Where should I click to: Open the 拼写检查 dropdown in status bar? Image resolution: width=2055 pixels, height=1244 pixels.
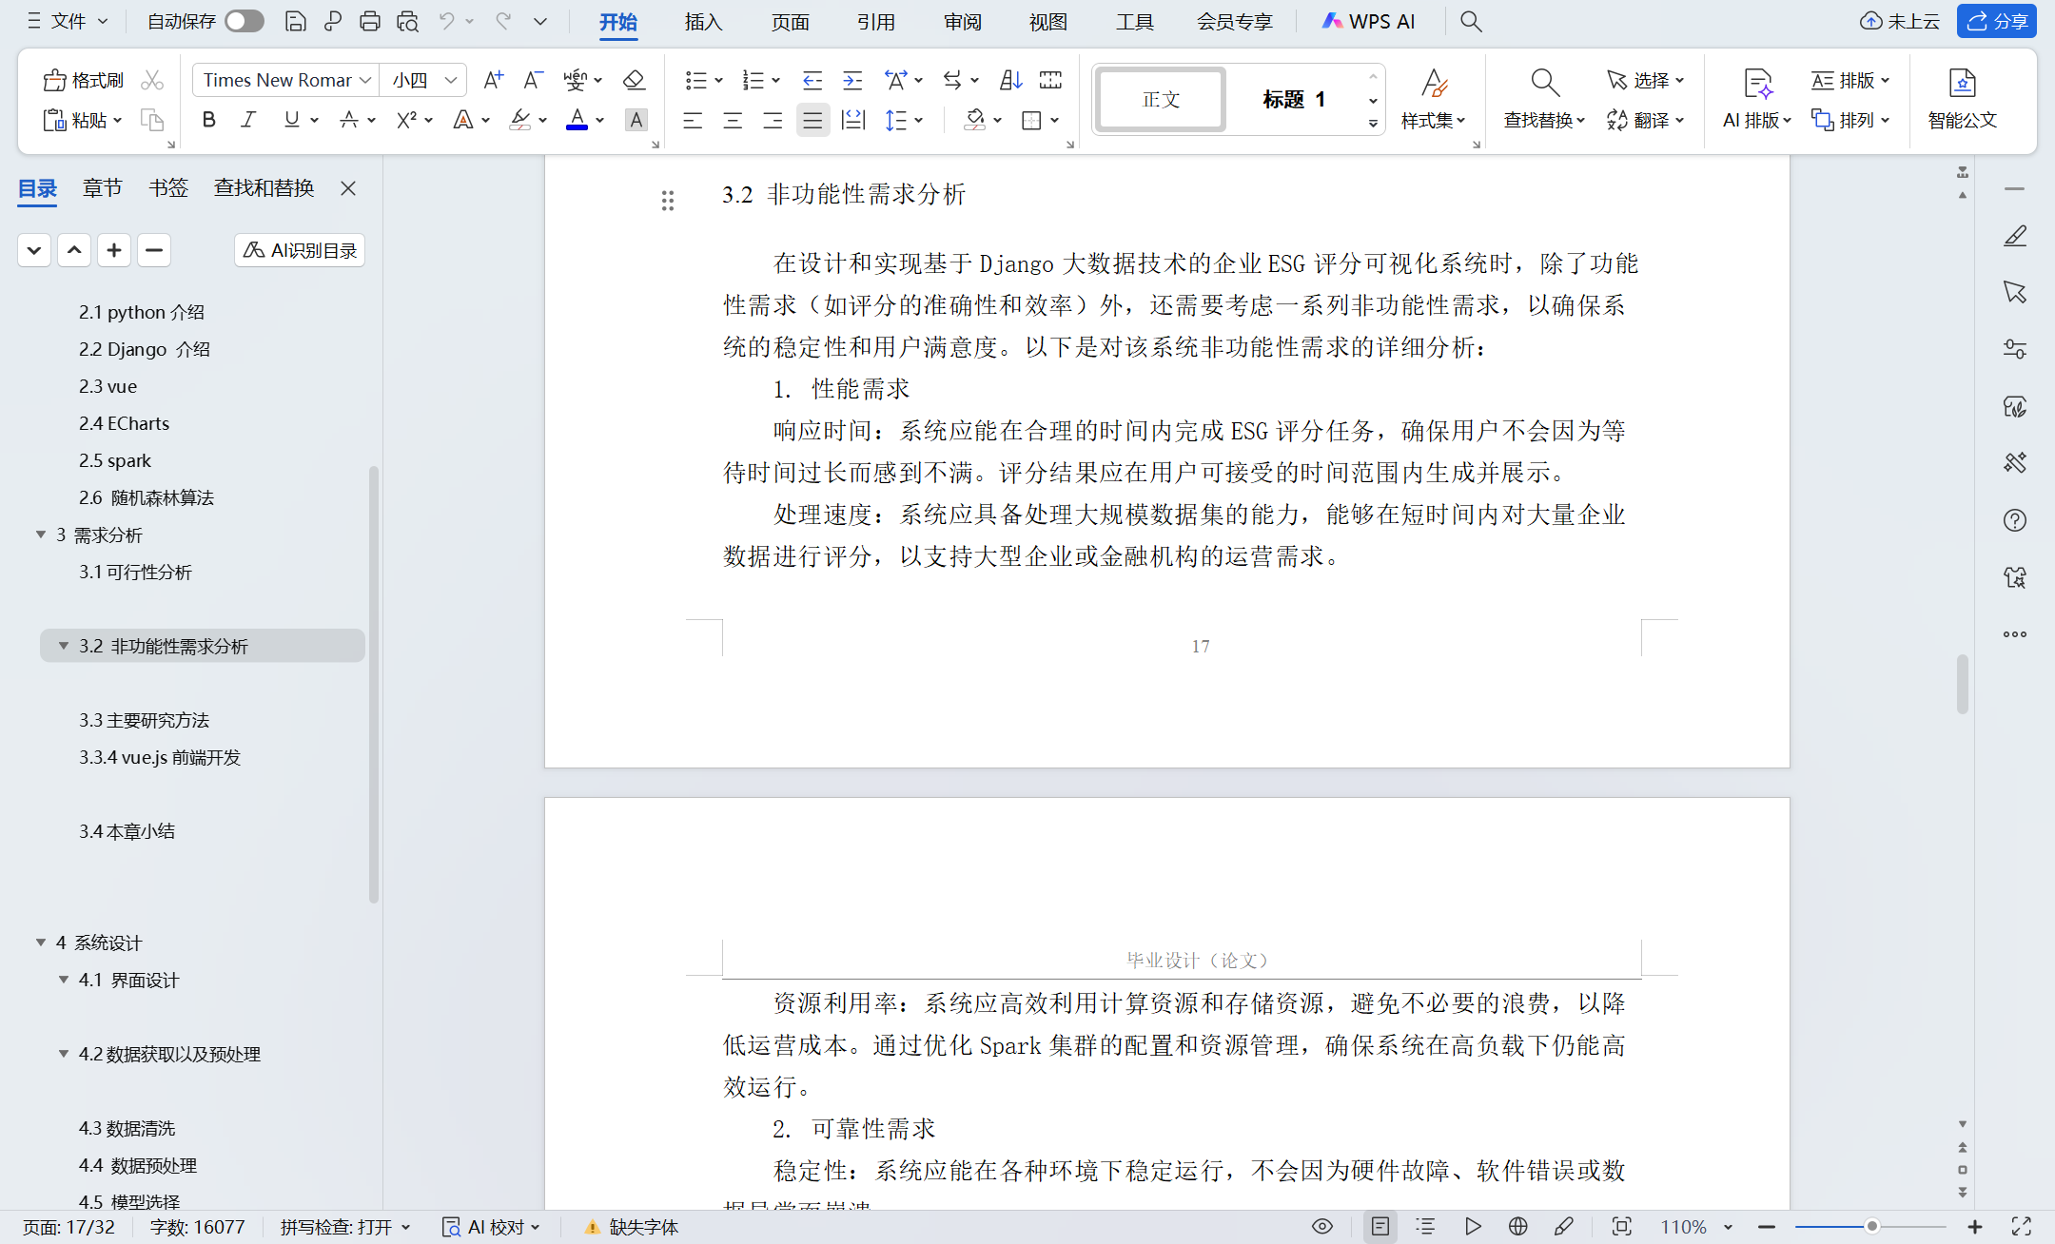pyautogui.click(x=345, y=1227)
